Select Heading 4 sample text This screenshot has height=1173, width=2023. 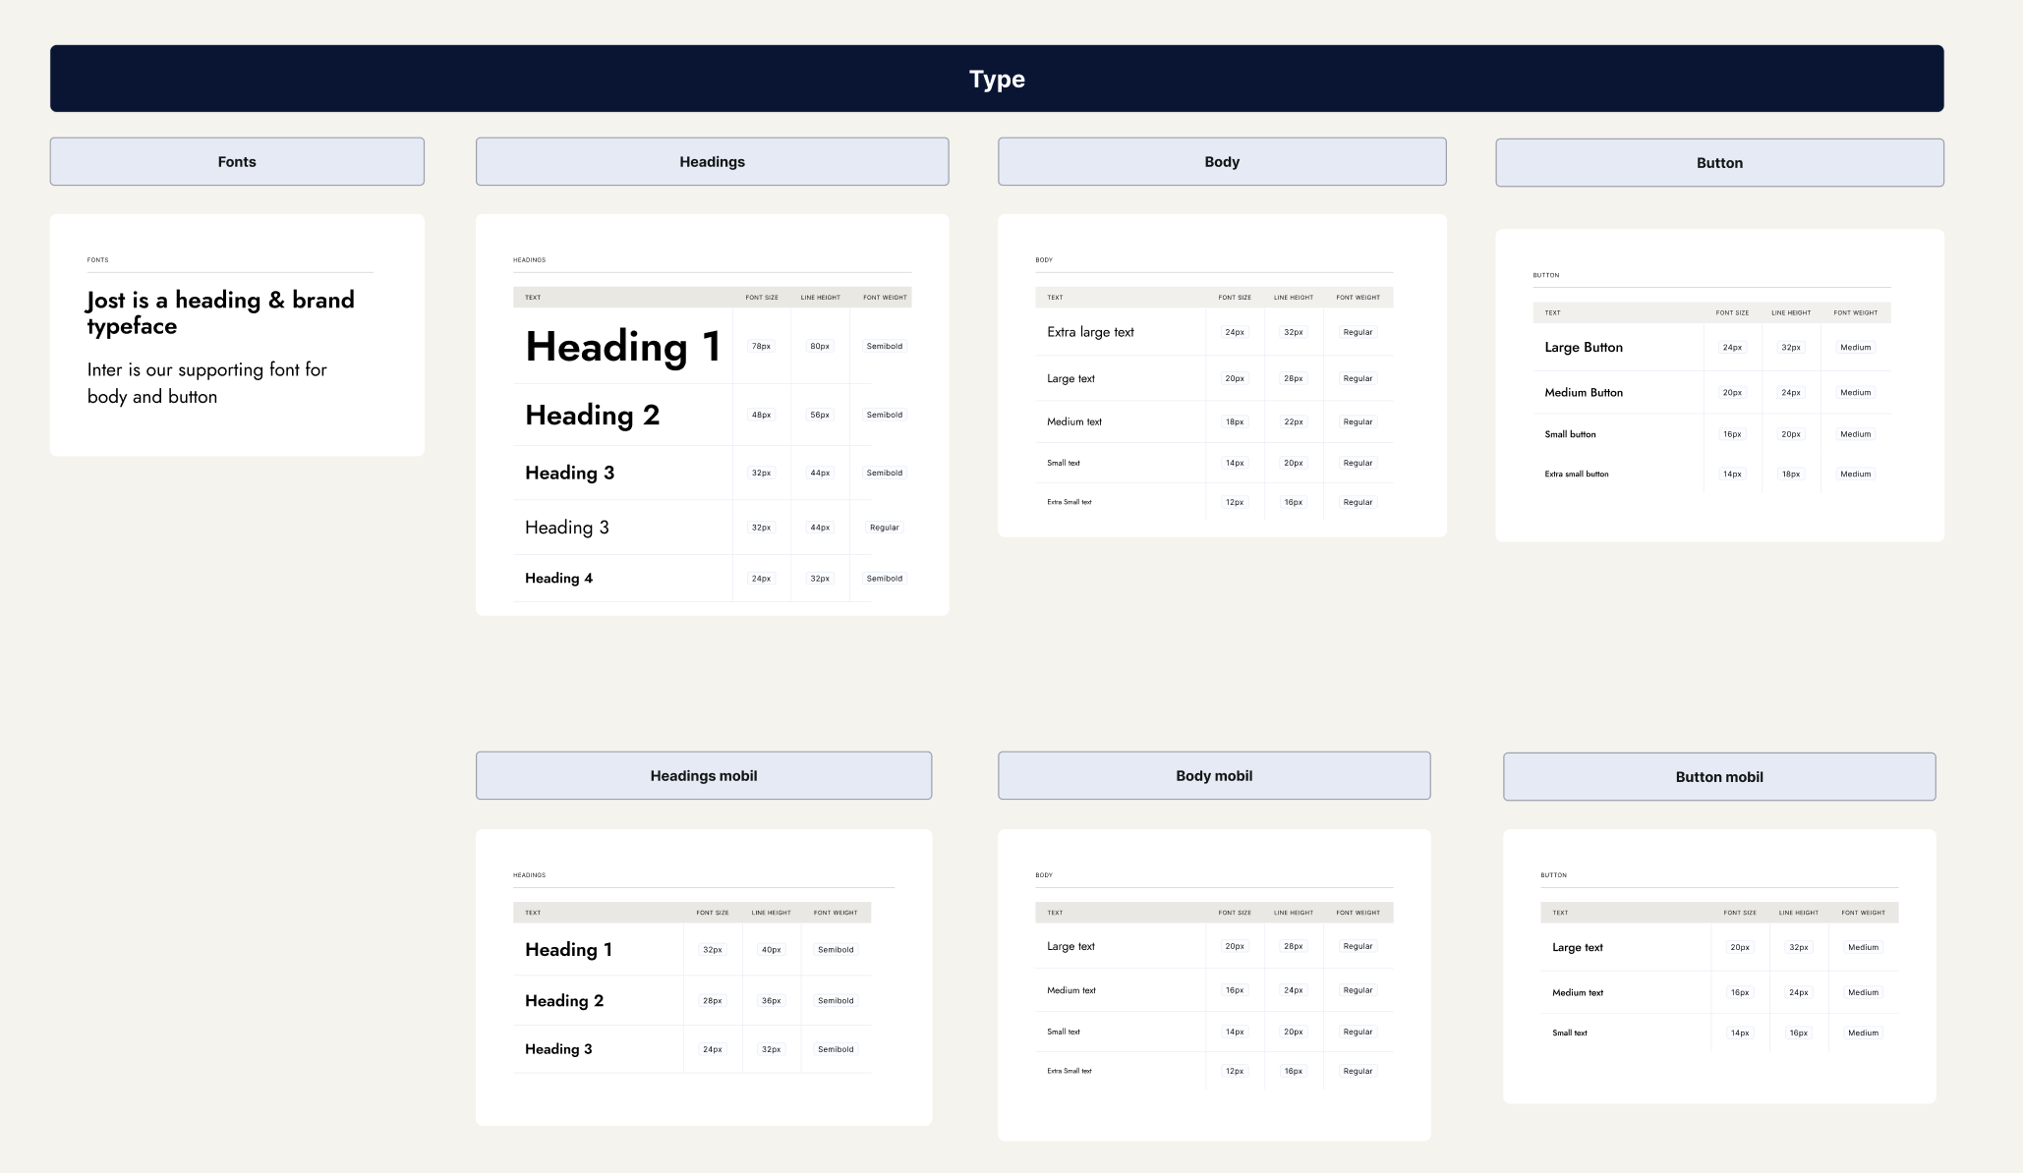558,579
